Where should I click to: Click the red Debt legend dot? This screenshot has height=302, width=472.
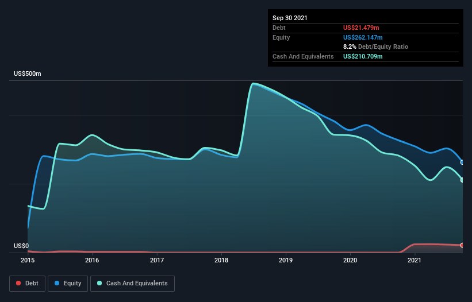(x=18, y=283)
